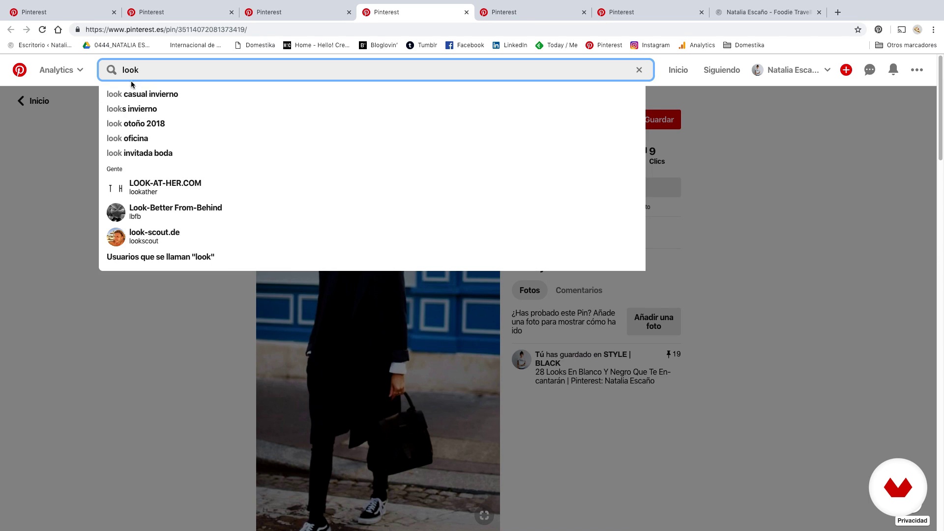Click into the search box containing 'look'
Viewport: 944px width, 531px height.
(376, 70)
